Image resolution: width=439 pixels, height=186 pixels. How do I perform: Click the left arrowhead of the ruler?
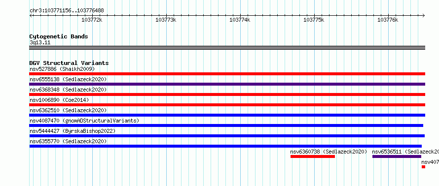coord(31,15)
